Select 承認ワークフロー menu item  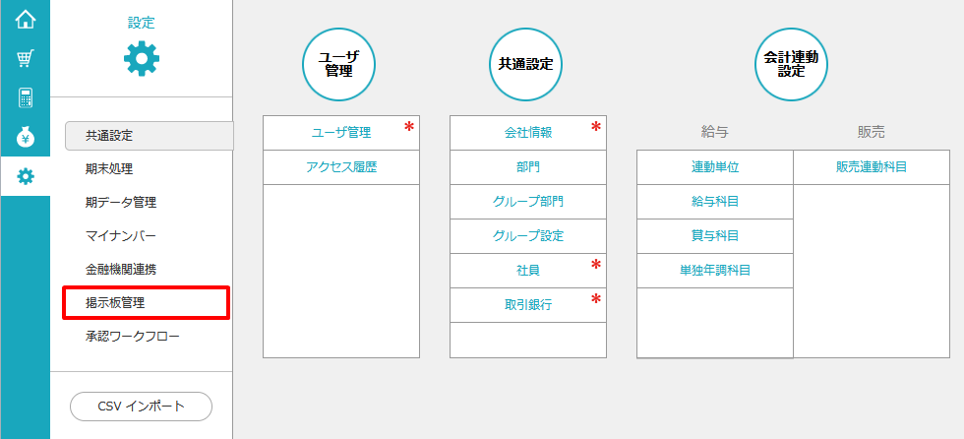tap(133, 337)
